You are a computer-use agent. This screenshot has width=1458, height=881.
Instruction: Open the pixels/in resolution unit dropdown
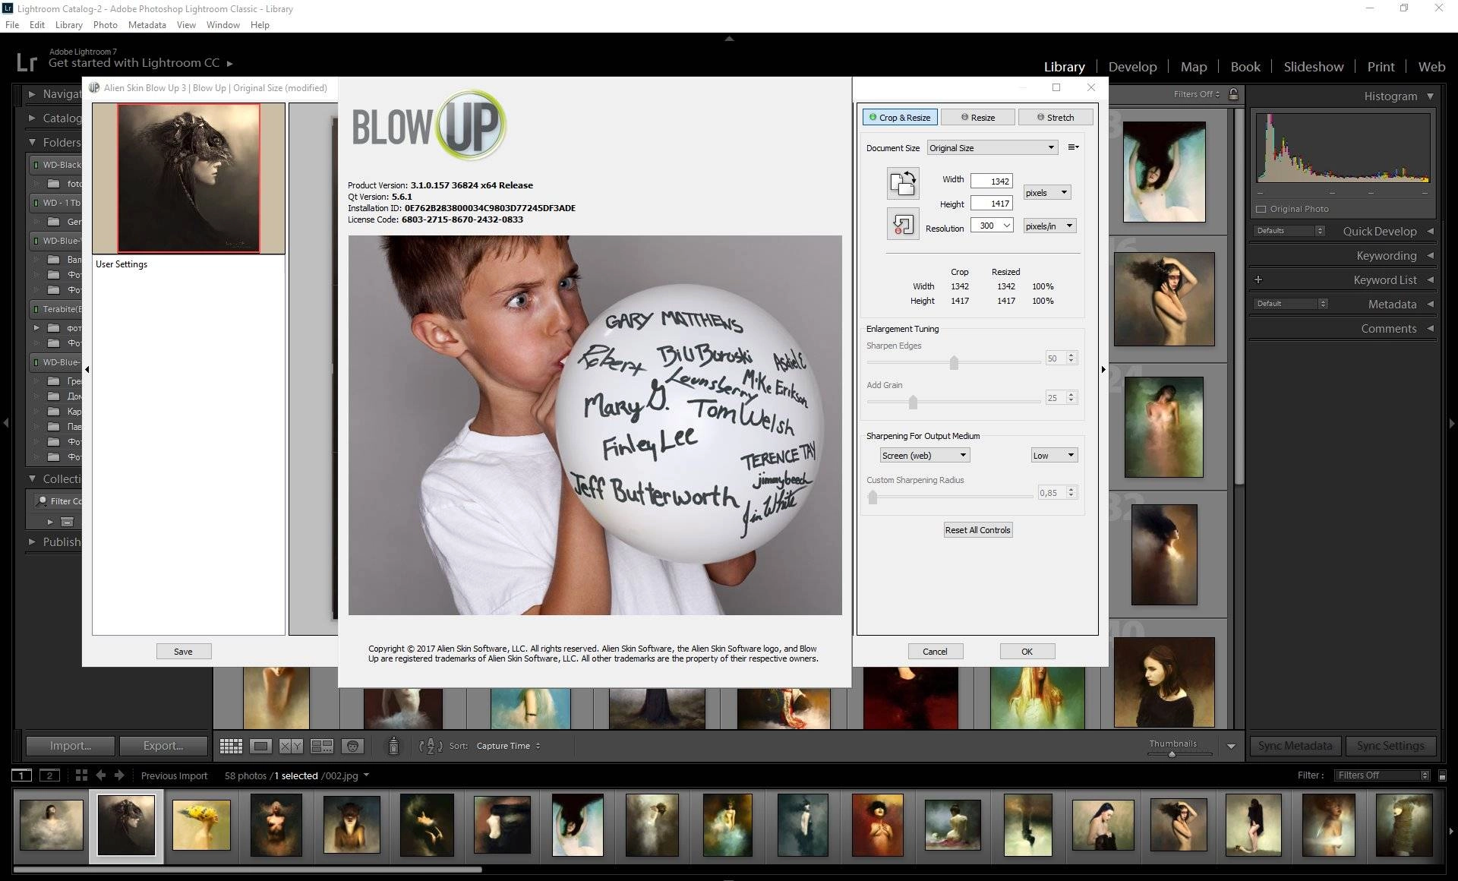1049,226
